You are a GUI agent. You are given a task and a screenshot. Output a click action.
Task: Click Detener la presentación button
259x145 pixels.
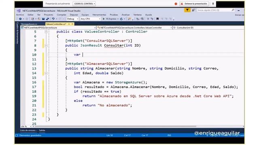[194, 4]
